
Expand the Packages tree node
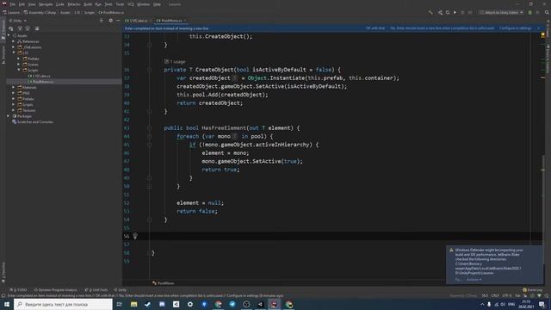[9, 116]
